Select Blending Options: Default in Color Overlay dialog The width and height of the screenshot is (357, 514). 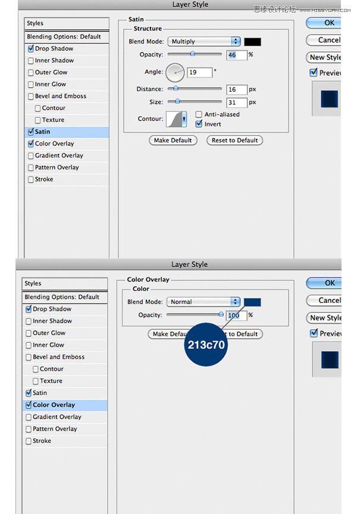click(x=65, y=297)
